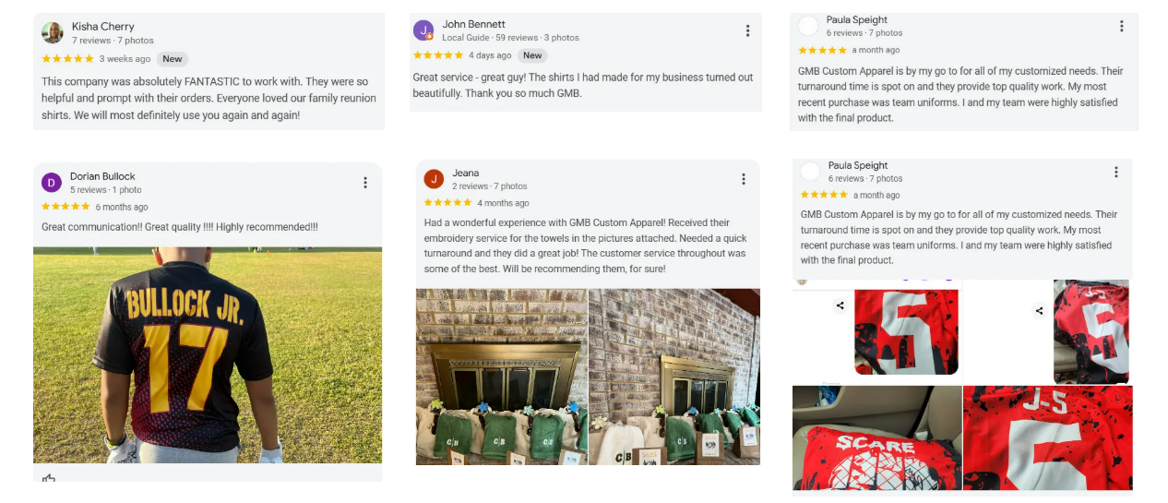Click Dorian Bullock's purple D avatar

pyautogui.click(x=52, y=183)
